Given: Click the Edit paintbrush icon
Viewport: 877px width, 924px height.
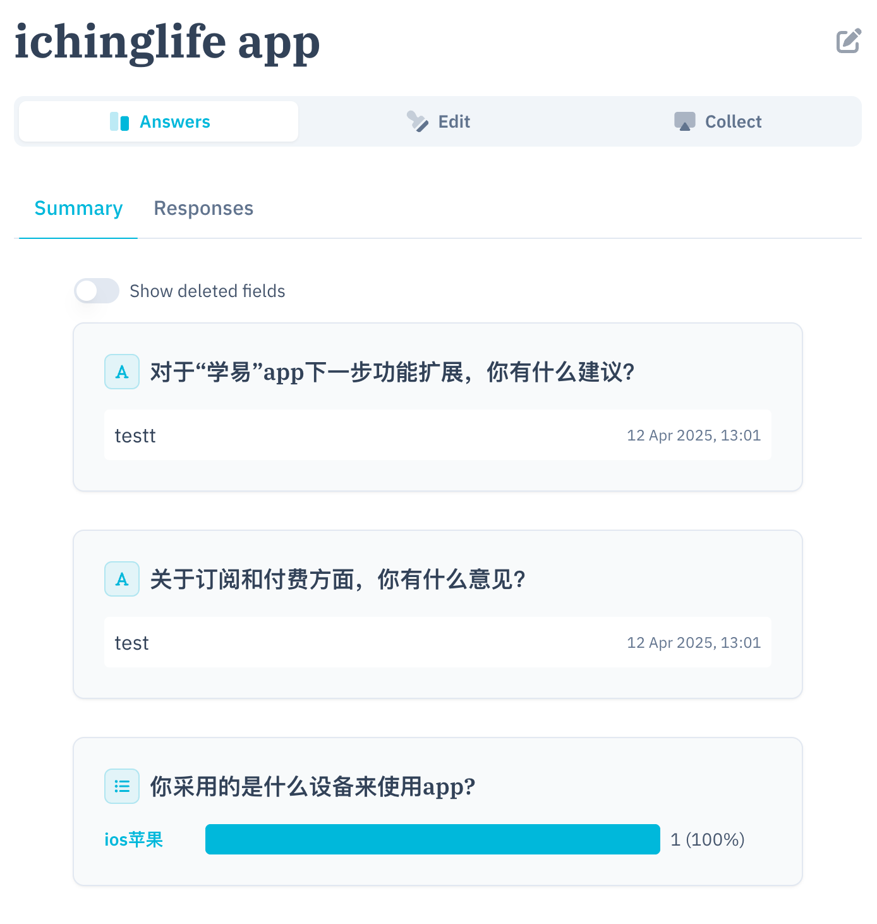Looking at the screenshot, I should click(417, 121).
